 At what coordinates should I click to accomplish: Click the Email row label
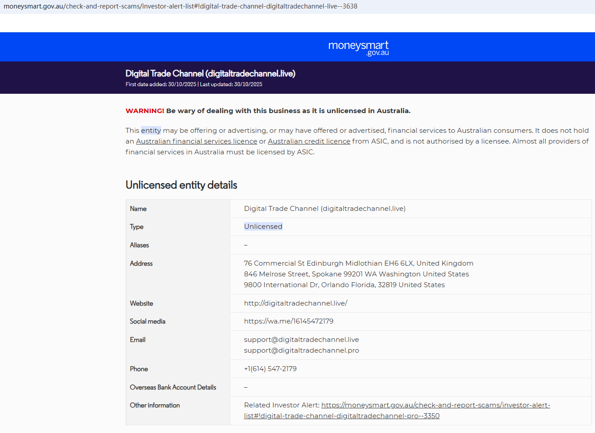(x=138, y=340)
